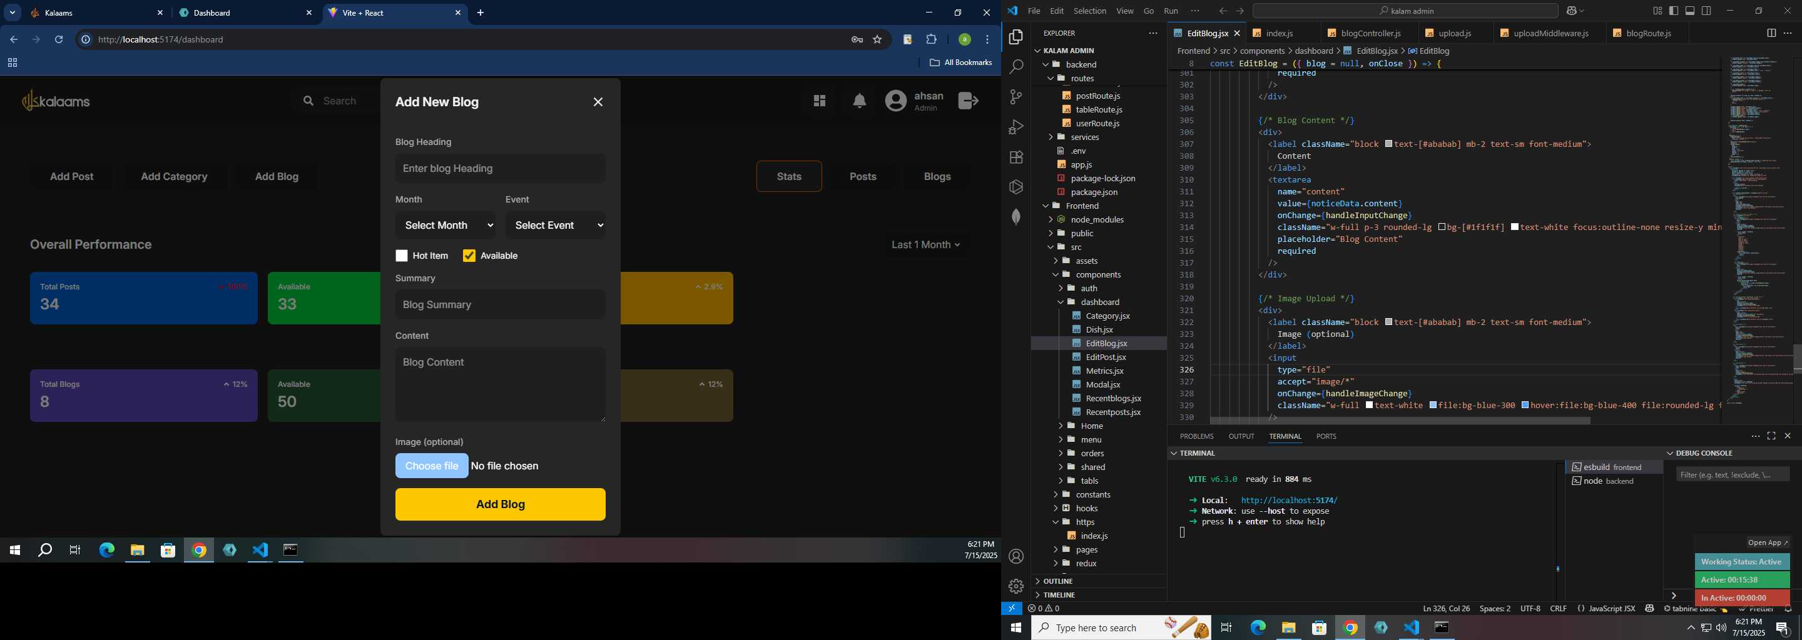The width and height of the screenshot is (1802, 640).
Task: Click the debug console filter field
Action: pyautogui.click(x=1732, y=475)
